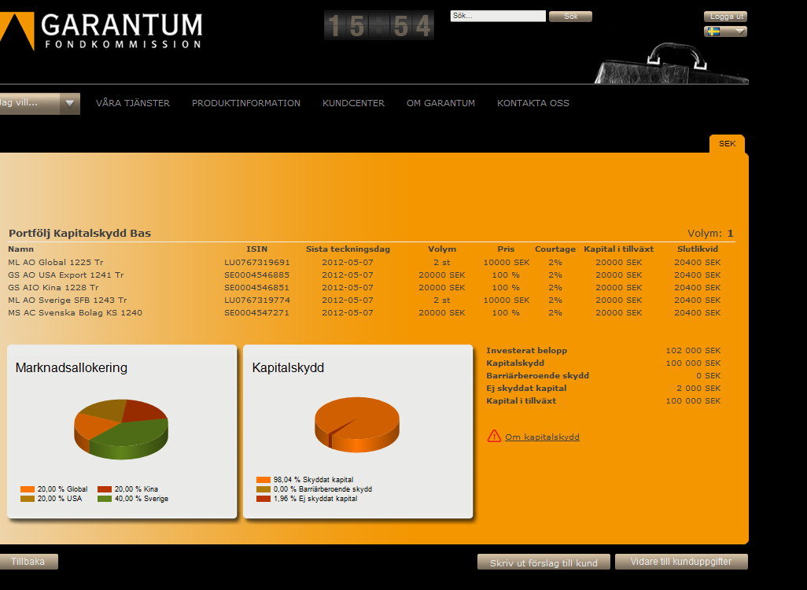
Task: Select row GS AO USA Export 1241 Tr
Action: (x=364, y=275)
